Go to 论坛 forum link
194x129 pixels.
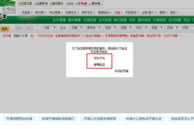pyautogui.click(x=70, y=4)
